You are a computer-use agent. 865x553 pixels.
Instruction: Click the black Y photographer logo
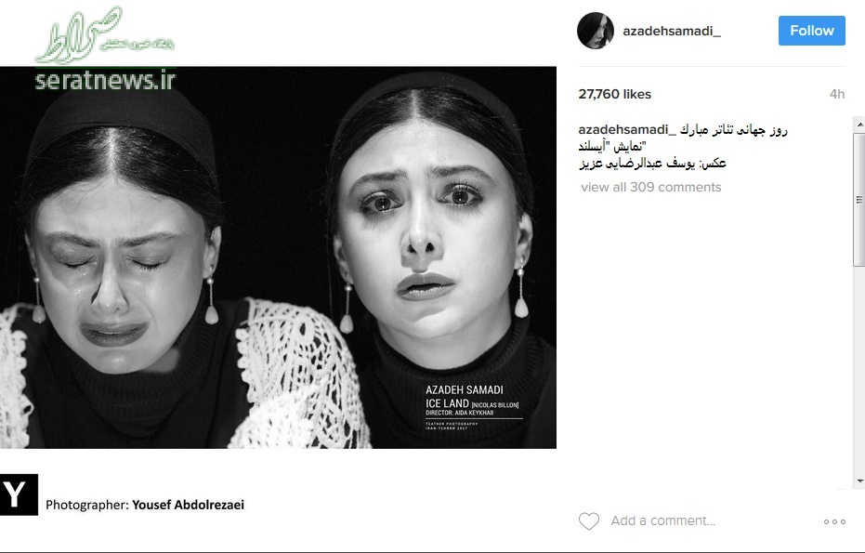19,494
